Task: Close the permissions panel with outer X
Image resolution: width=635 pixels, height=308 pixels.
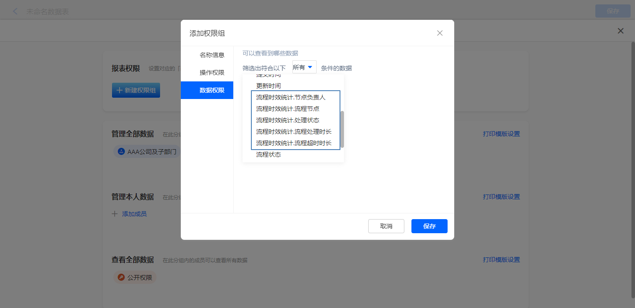Action: tap(620, 31)
